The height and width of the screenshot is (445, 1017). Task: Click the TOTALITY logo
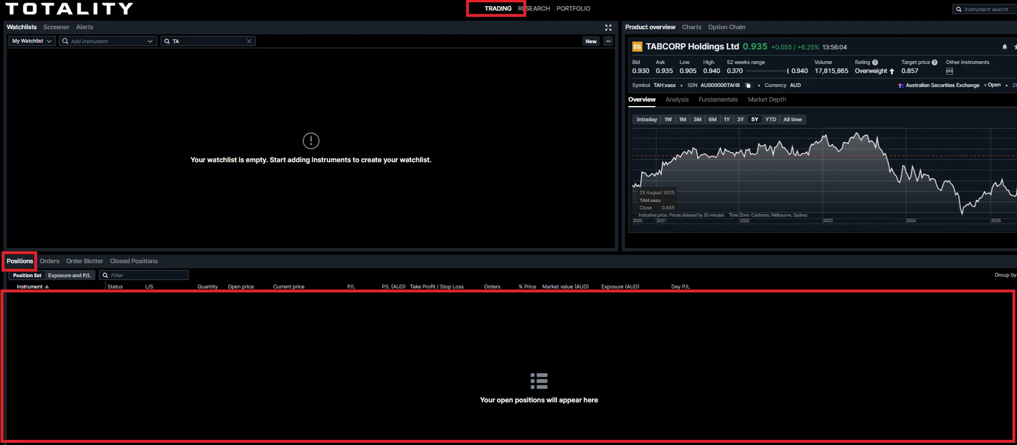[69, 8]
